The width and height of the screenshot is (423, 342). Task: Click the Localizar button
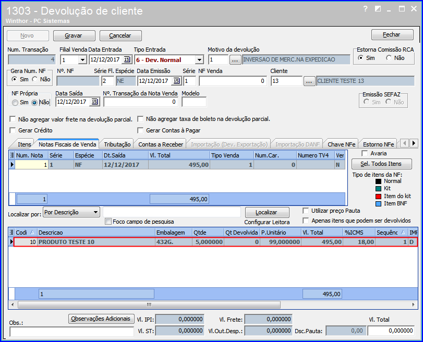pos(267,212)
